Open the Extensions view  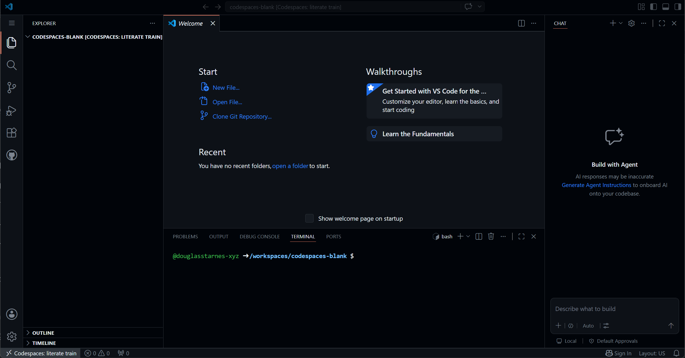tap(12, 133)
